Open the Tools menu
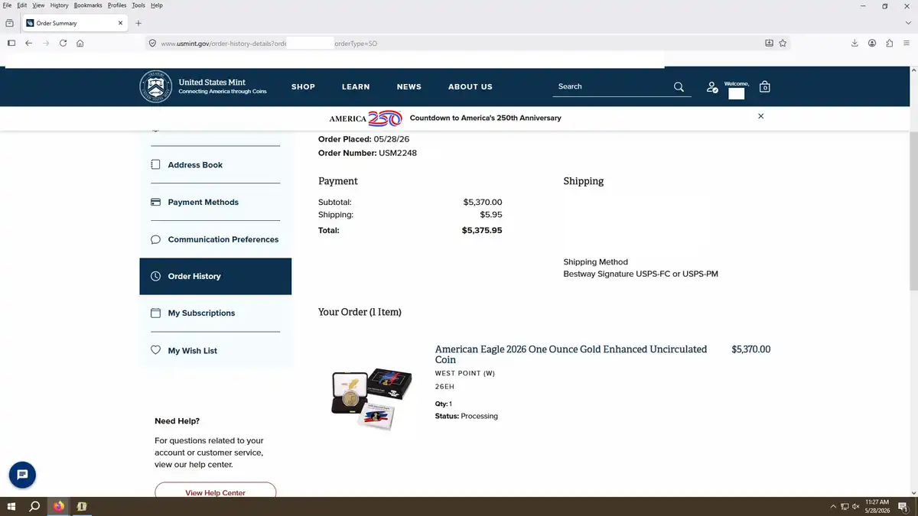Image resolution: width=918 pixels, height=516 pixels. 138,5
